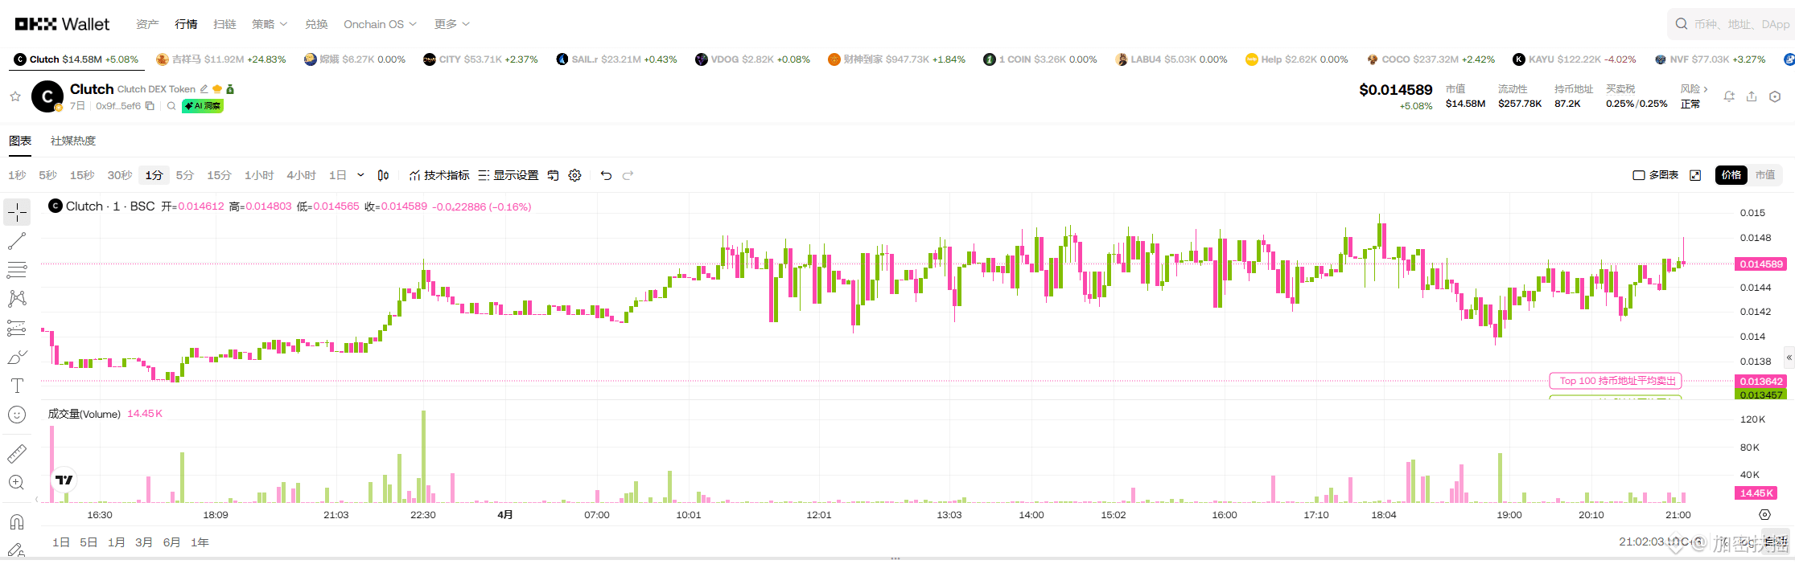This screenshot has width=1795, height=564.
Task: Set chart range to 5日 at bottom
Action: pyautogui.click(x=89, y=542)
